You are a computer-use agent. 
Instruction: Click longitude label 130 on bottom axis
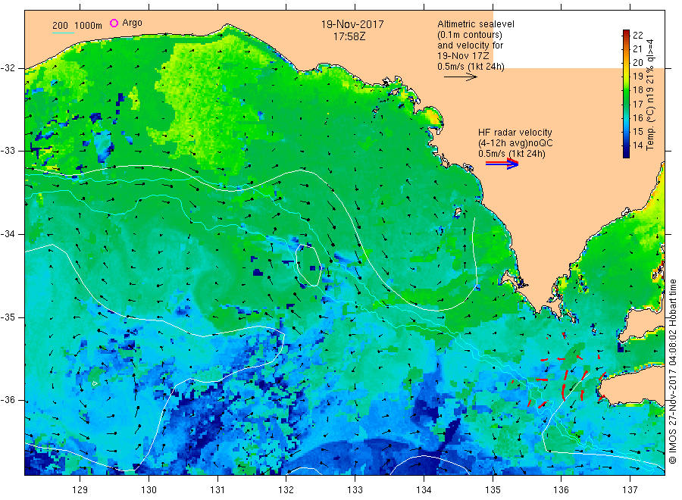pos(149,490)
